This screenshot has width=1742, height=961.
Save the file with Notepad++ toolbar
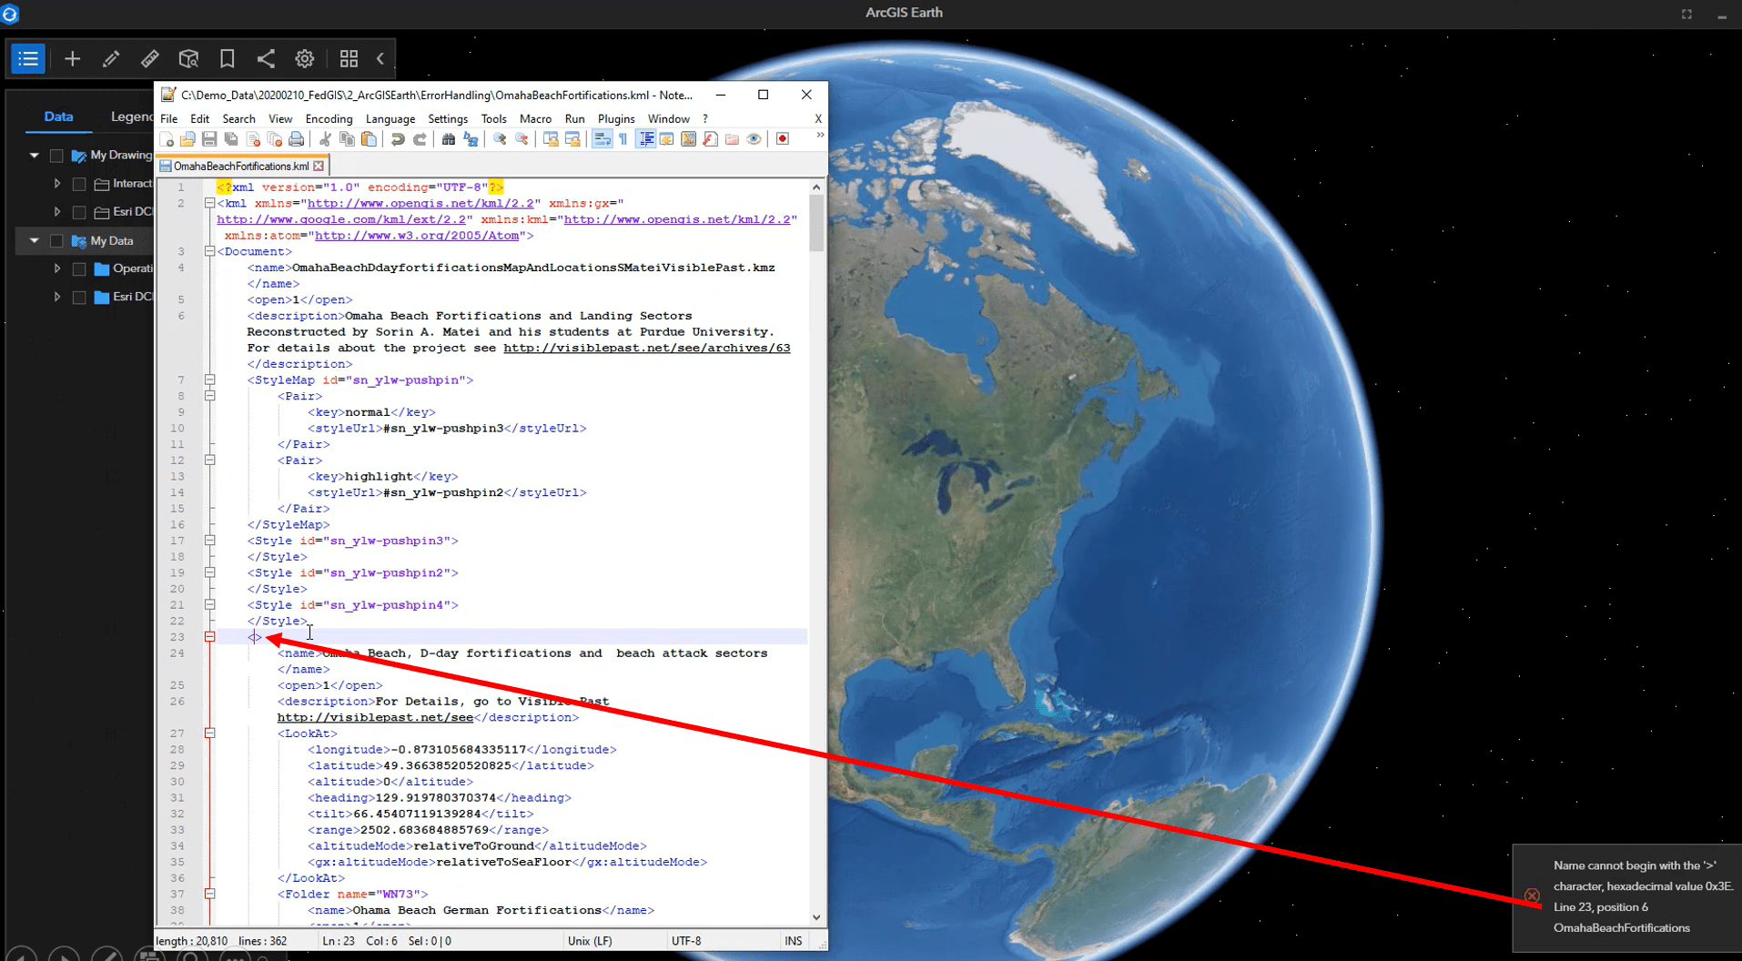tap(209, 139)
